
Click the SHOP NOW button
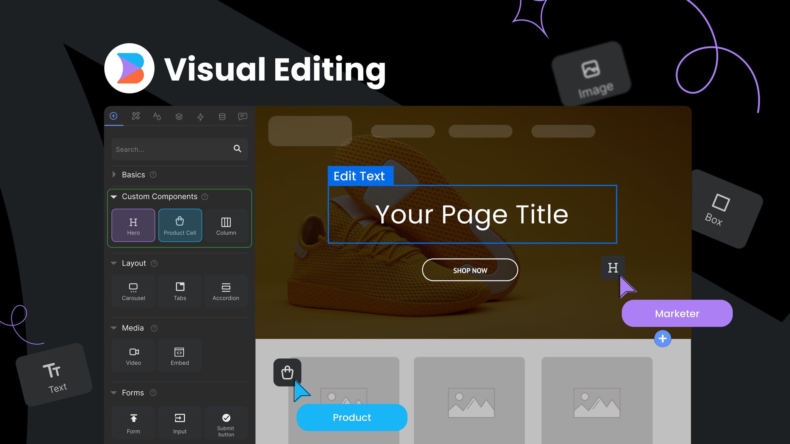click(x=470, y=270)
